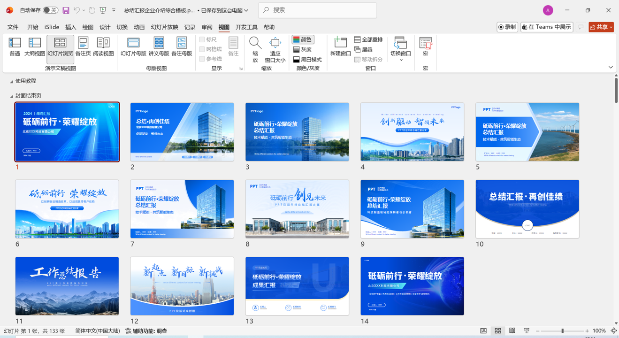The width and height of the screenshot is (619, 338).
Task: Switch to the 插入 (Insert) tab
Action: (70, 27)
